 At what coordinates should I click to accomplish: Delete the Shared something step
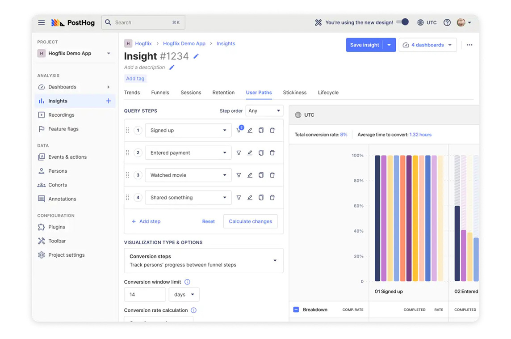[272, 197]
